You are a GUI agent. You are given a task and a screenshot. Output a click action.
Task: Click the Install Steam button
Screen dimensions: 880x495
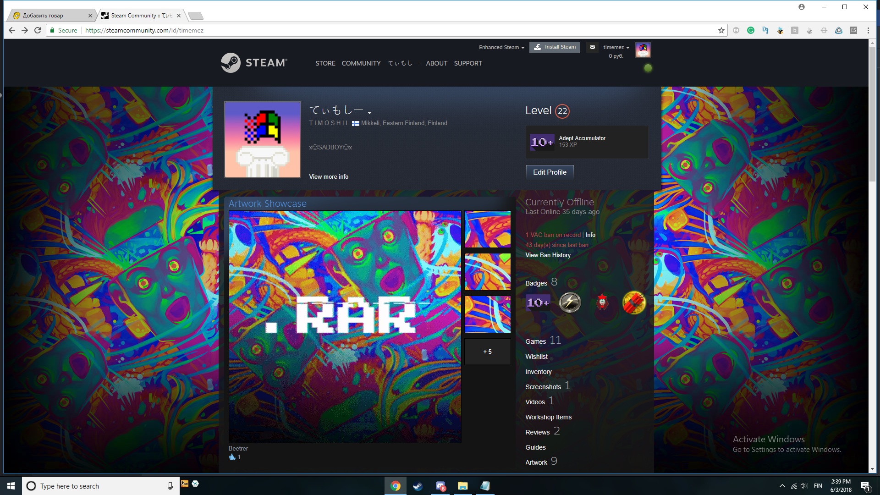555,47
